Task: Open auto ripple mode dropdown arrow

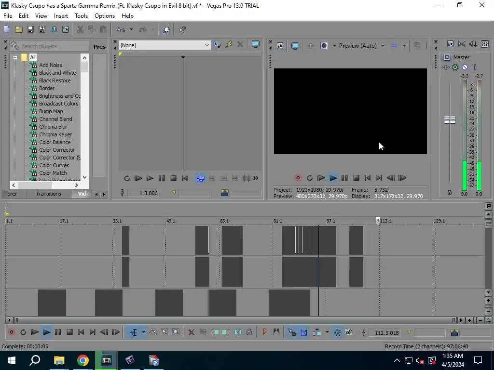Action: pos(327,332)
